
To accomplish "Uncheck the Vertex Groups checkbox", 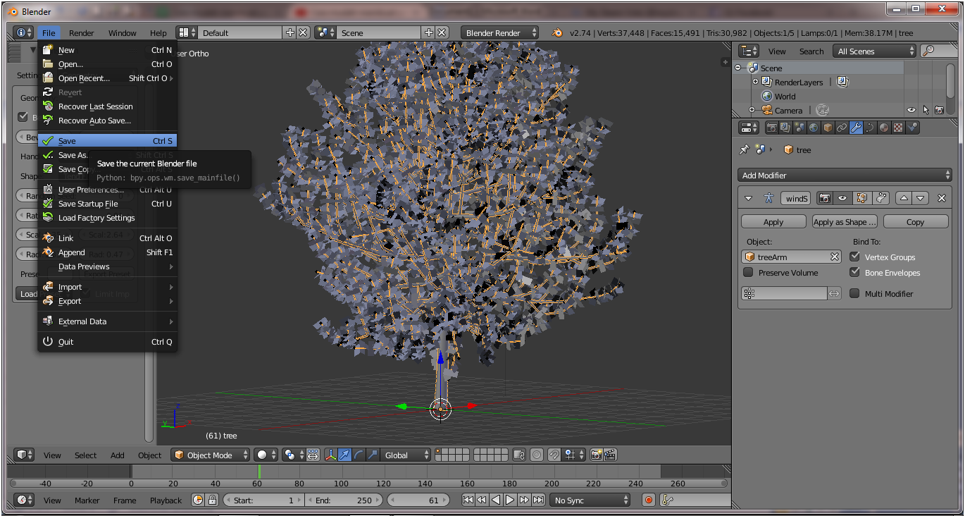I will tap(854, 257).
